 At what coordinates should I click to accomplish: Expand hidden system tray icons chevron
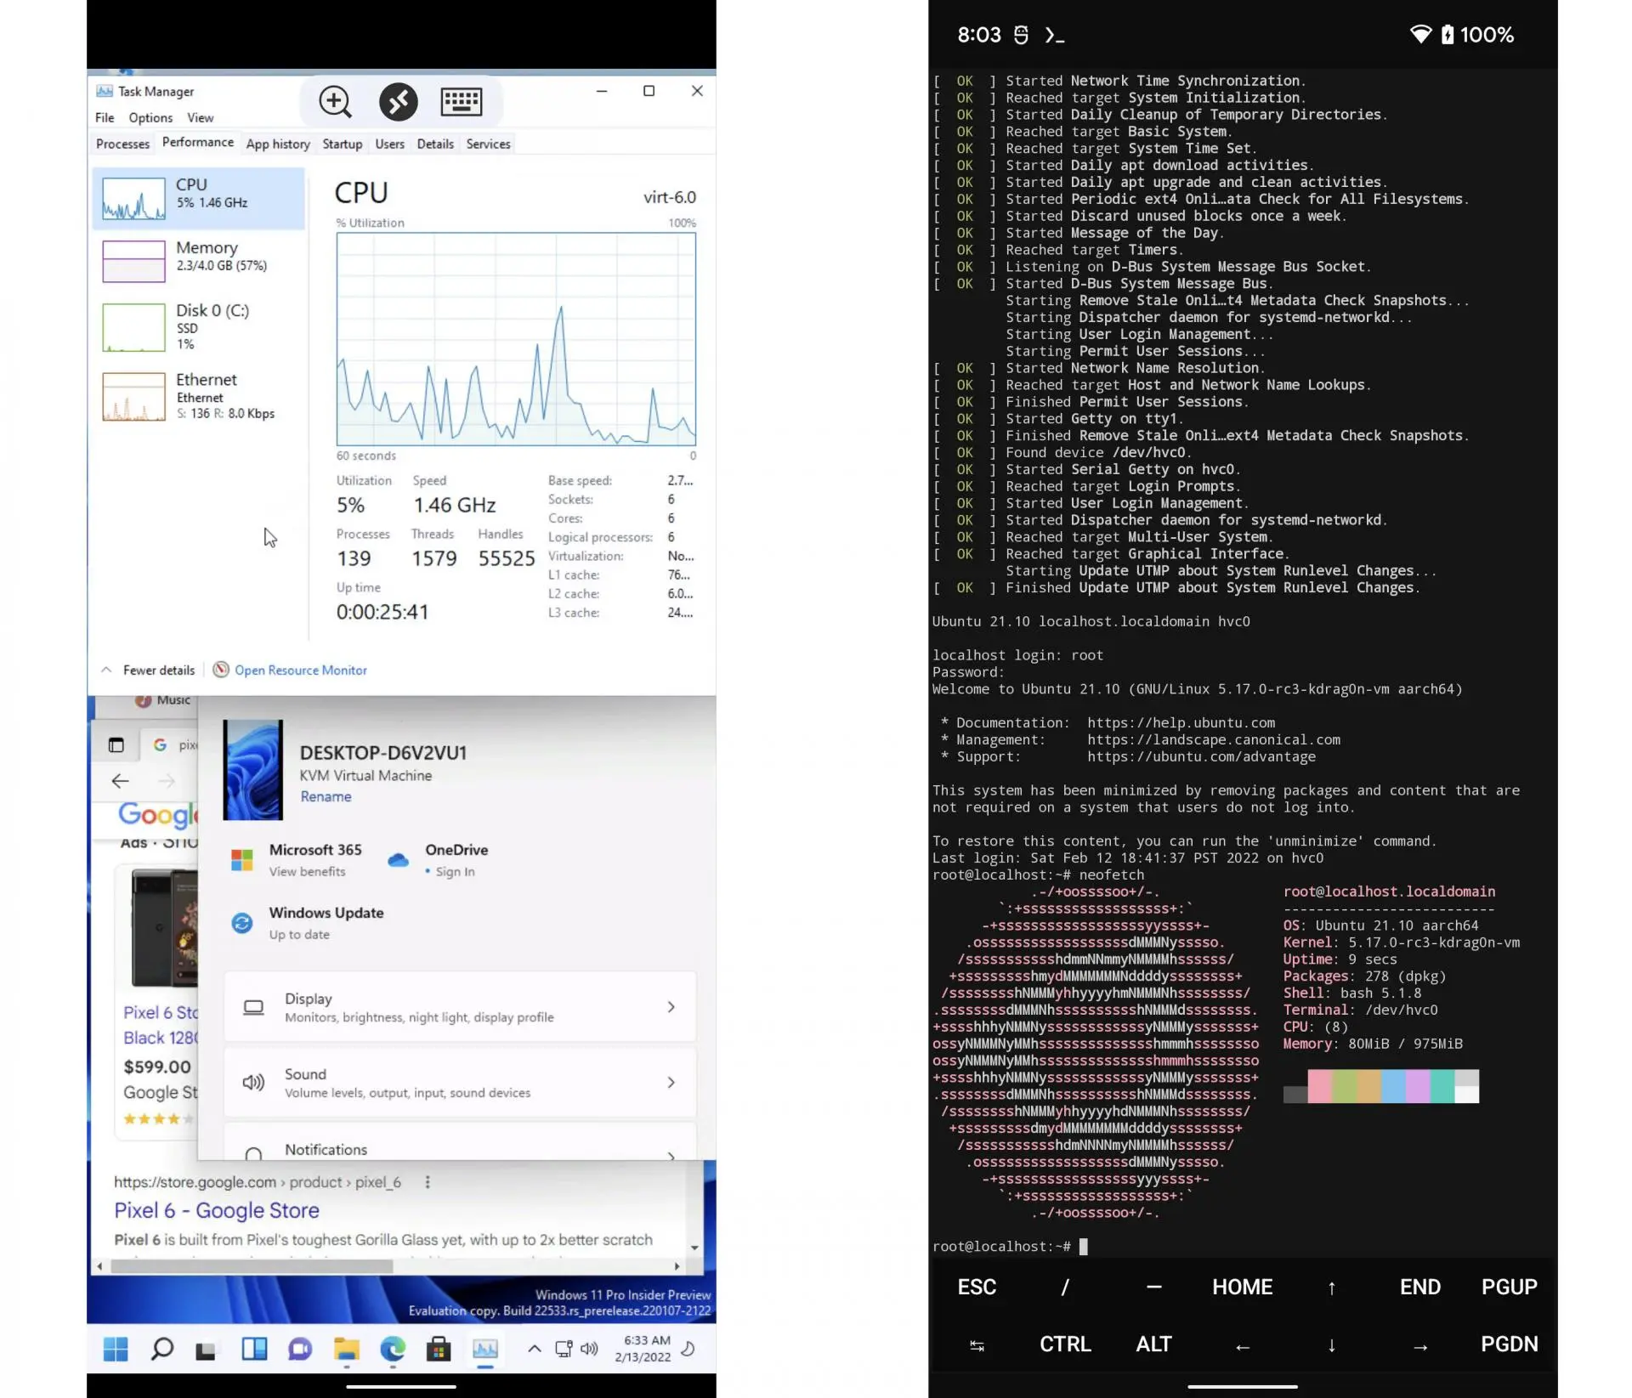click(534, 1348)
